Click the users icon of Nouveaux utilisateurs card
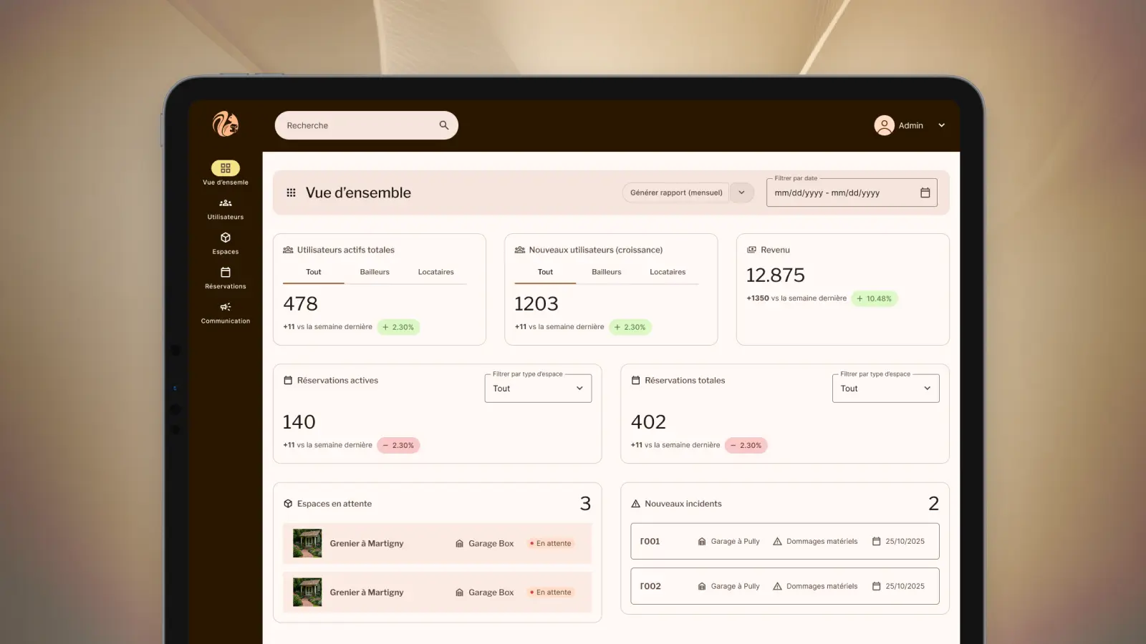The height and width of the screenshot is (644, 1146). coord(520,250)
